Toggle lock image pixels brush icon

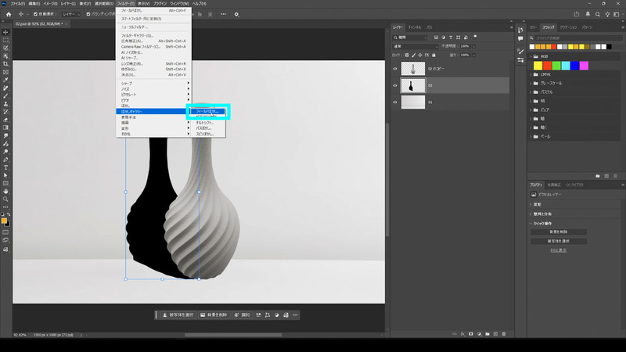point(414,55)
